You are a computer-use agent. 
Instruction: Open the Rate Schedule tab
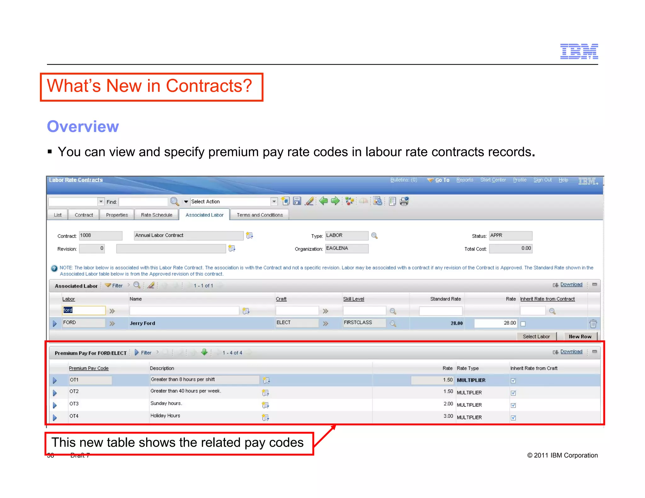pos(157,215)
